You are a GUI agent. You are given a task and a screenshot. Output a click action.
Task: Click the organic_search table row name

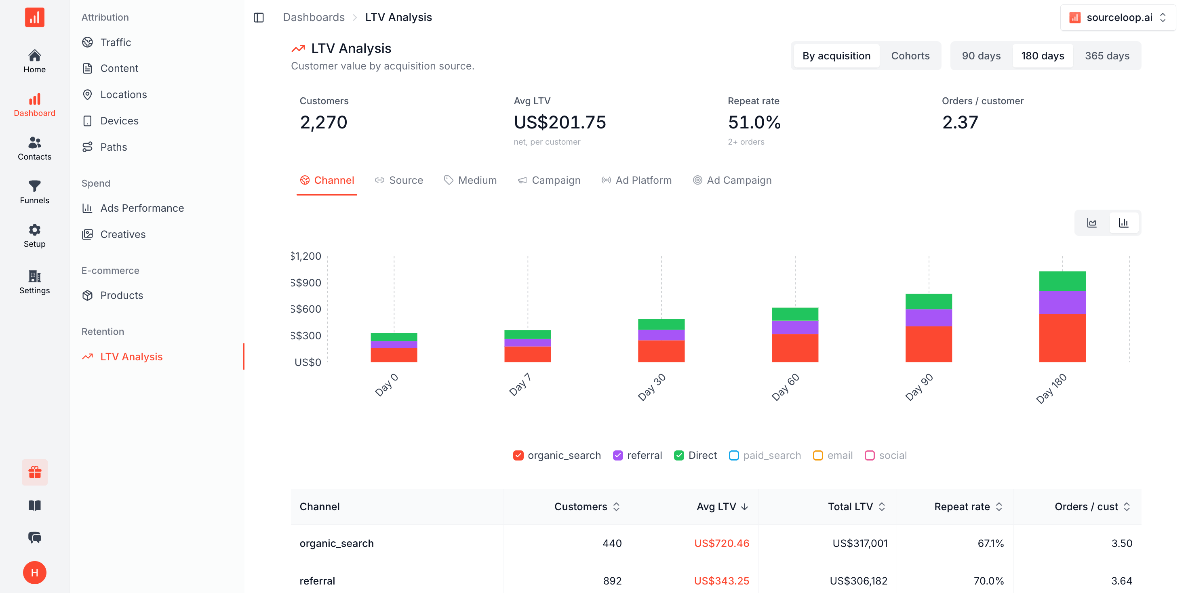pyautogui.click(x=337, y=543)
